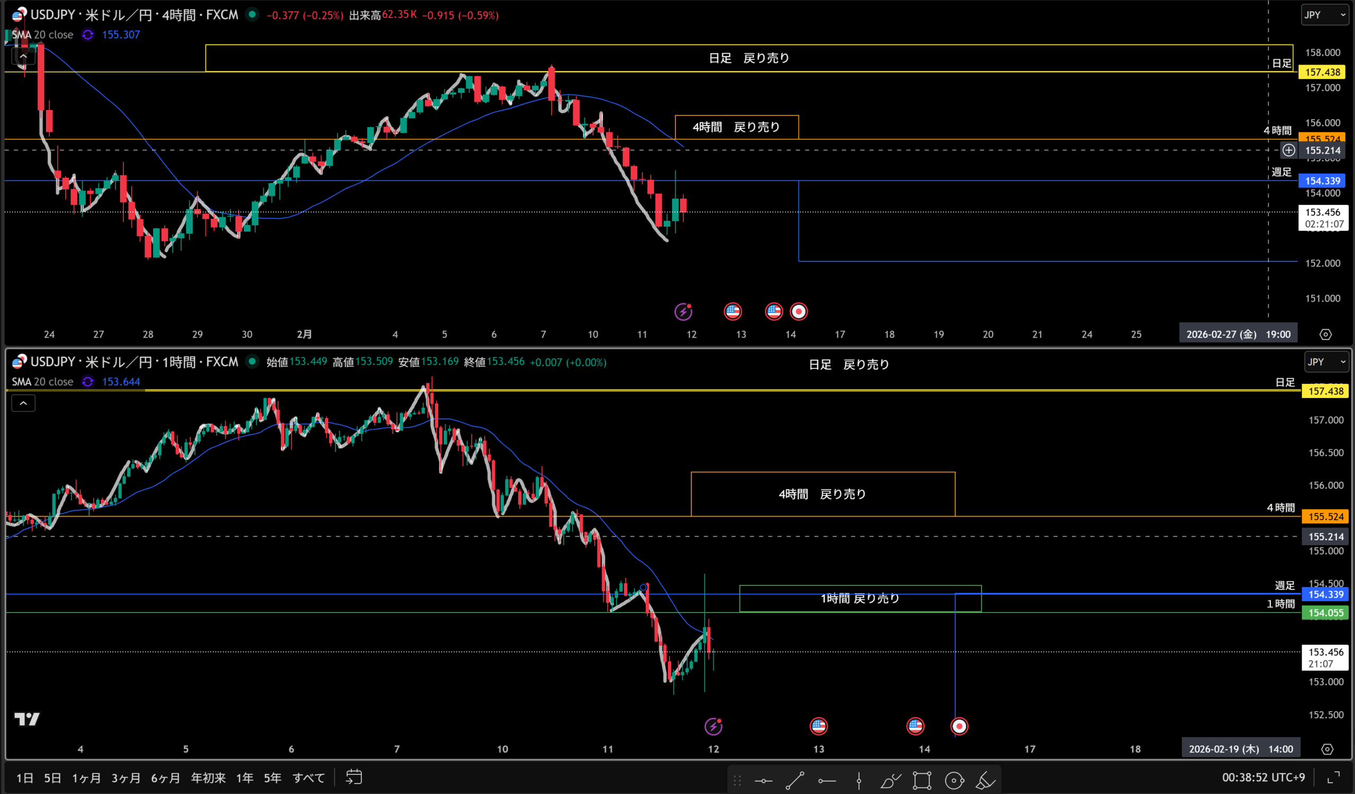Select the horizontal line drawing tool
Image resolution: width=1355 pixels, height=794 pixels.
tap(763, 780)
